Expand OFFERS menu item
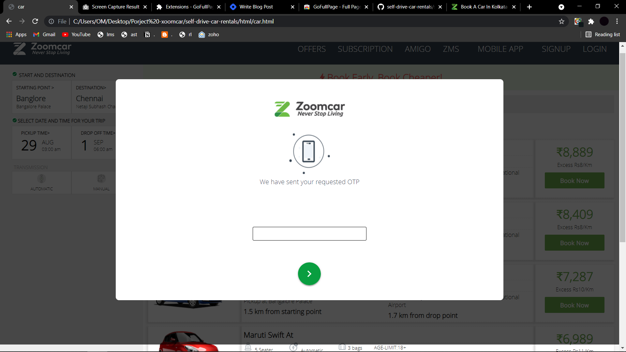The height and width of the screenshot is (352, 626). click(x=312, y=49)
